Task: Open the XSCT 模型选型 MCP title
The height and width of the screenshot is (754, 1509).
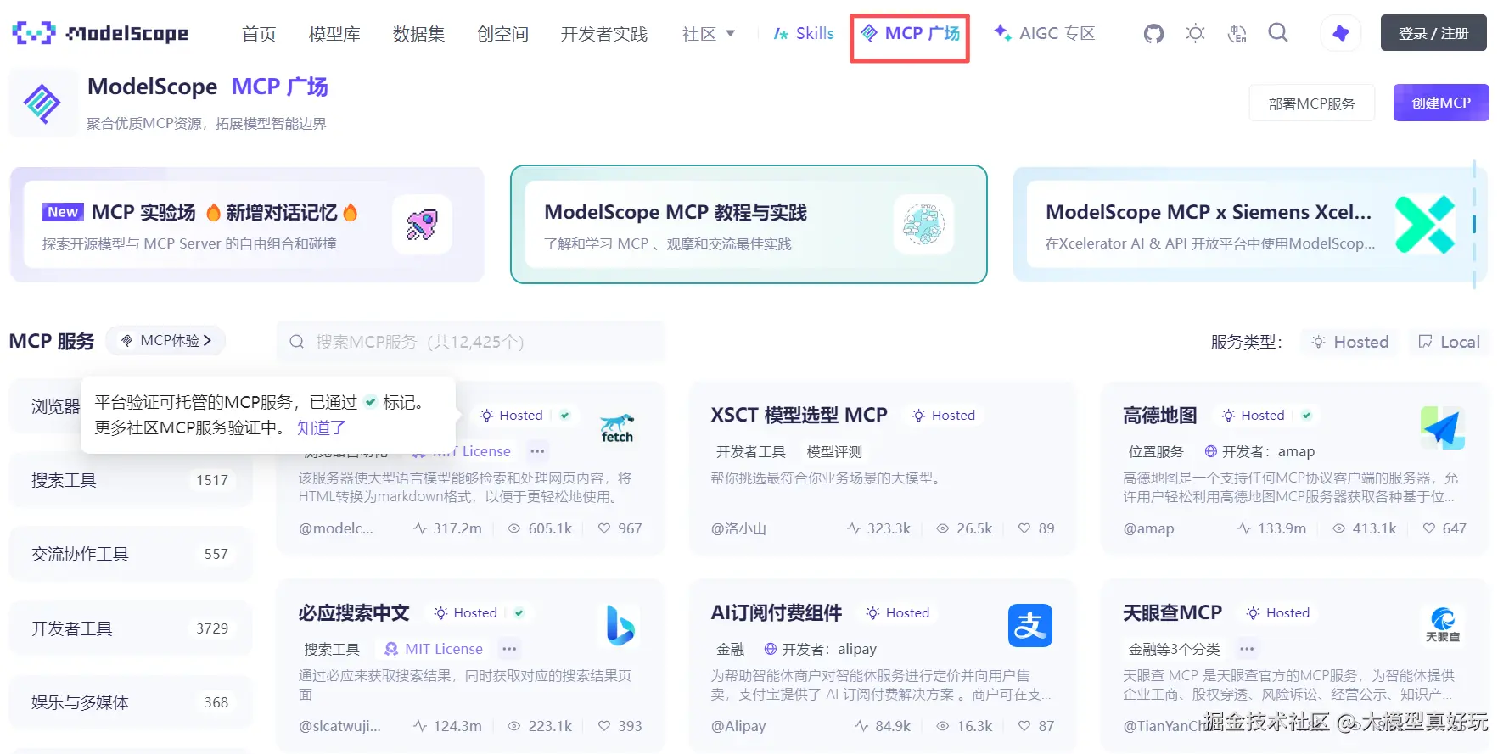Action: (x=799, y=415)
